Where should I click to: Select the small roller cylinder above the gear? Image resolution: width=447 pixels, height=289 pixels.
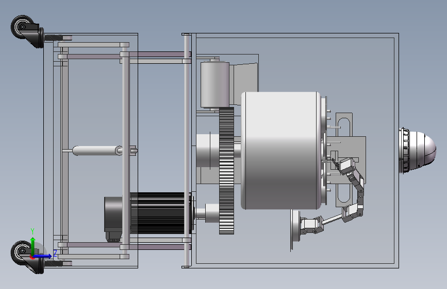coord(215,85)
